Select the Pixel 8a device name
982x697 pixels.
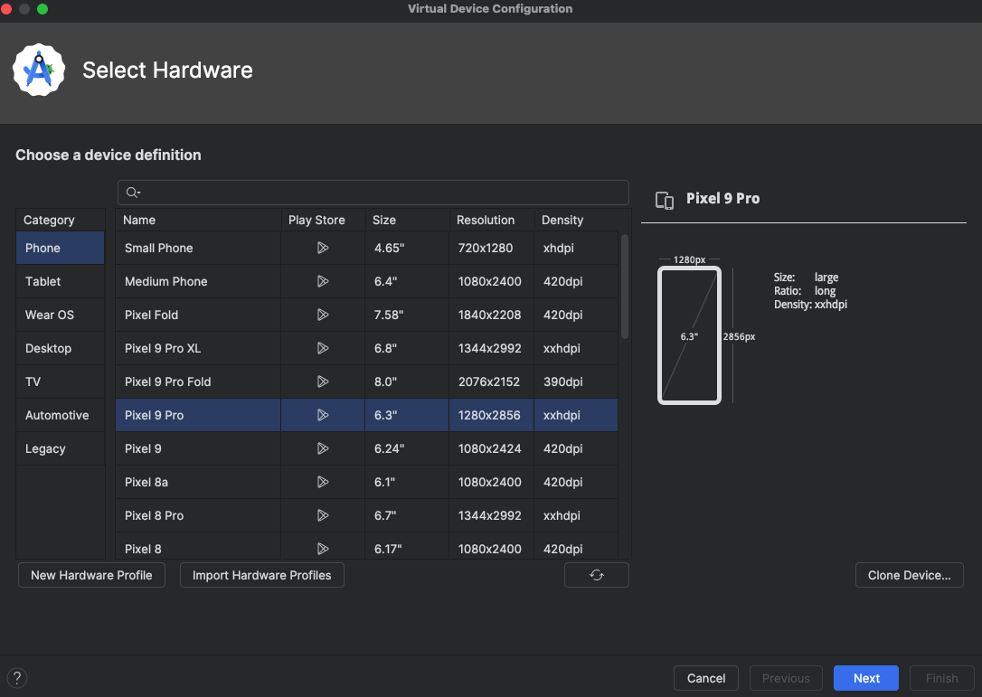point(146,482)
